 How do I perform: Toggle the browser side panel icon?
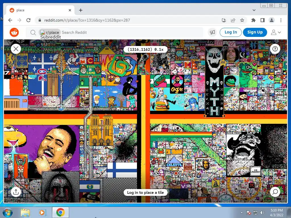[262, 20]
